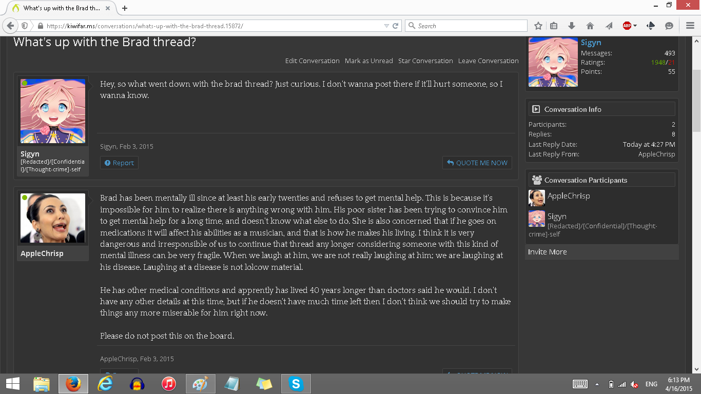Screen dimensions: 701x394
Task: Show hidden system tray icons
Action: (597, 384)
